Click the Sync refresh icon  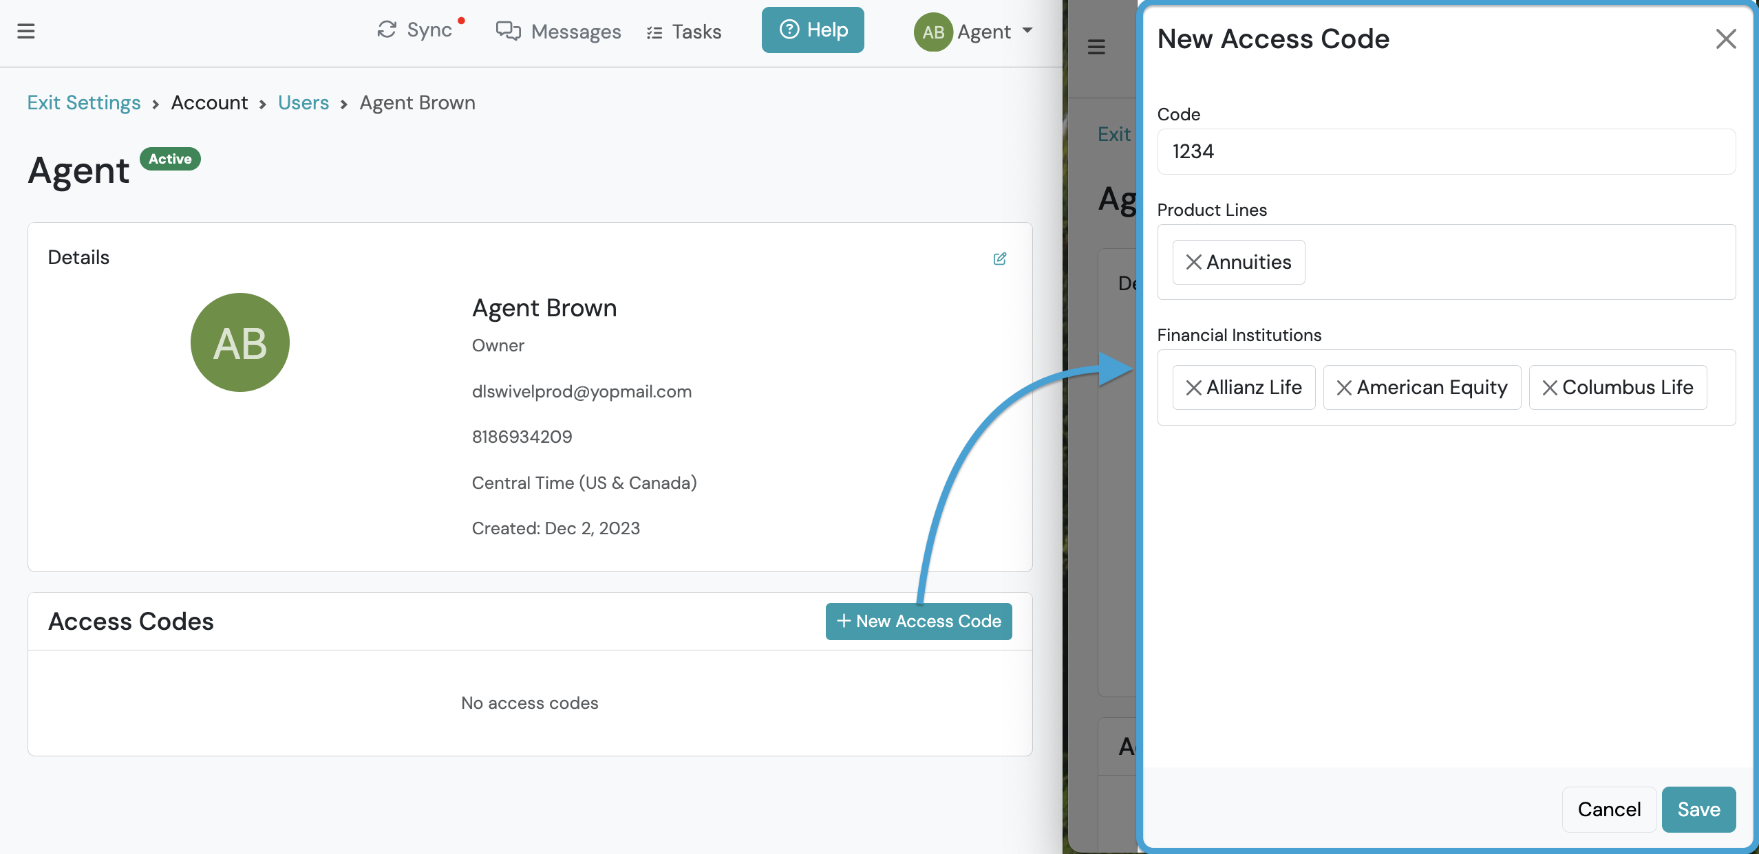tap(387, 30)
